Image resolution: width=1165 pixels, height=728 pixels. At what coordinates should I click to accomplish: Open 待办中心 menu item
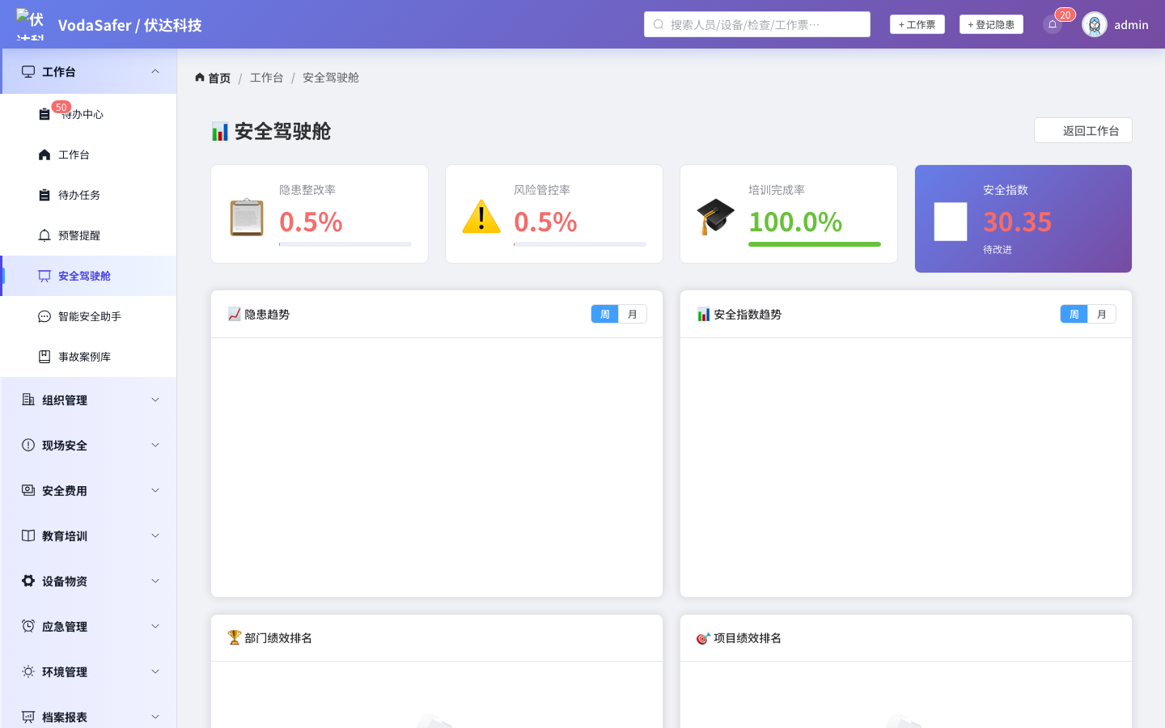(x=88, y=114)
